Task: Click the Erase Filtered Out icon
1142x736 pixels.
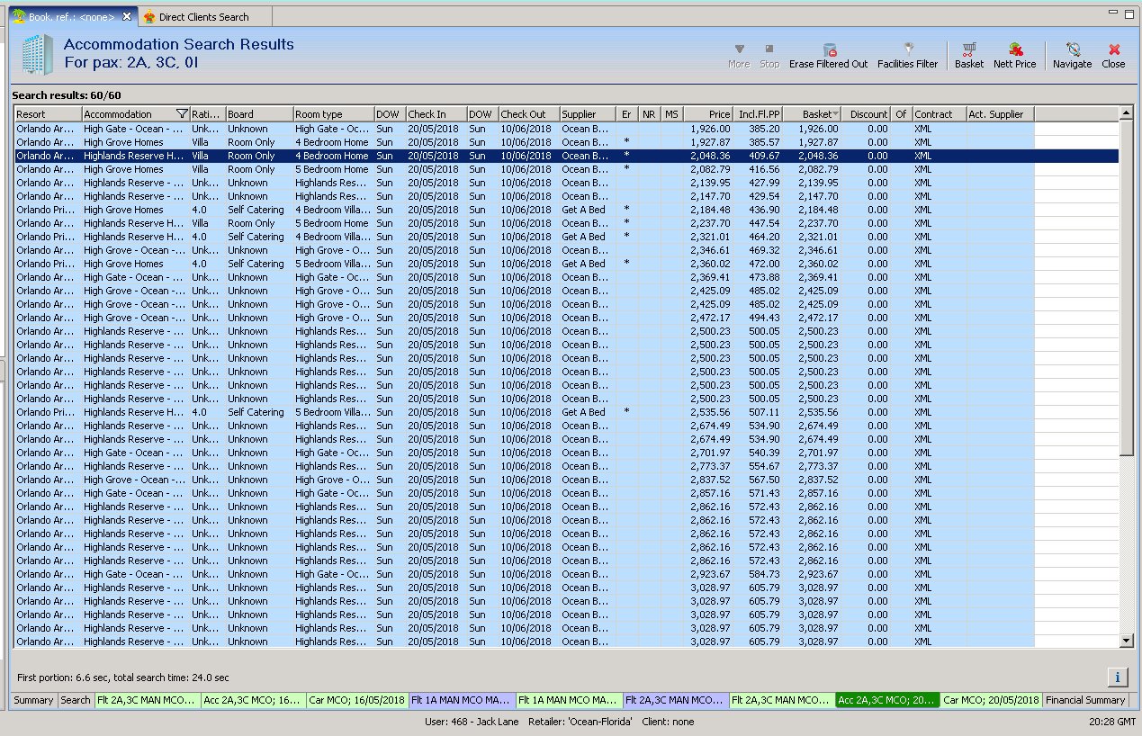Action: pos(829,50)
